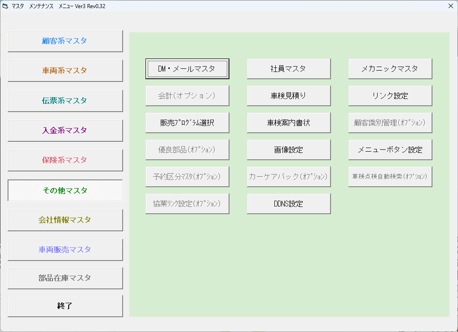Open the 顧客系マスタ category

65,41
